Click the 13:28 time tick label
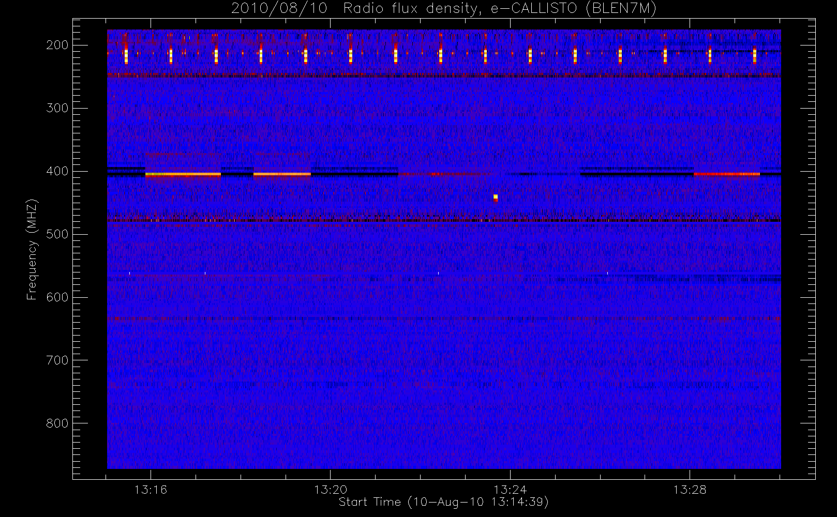The image size is (837, 517). [x=690, y=490]
